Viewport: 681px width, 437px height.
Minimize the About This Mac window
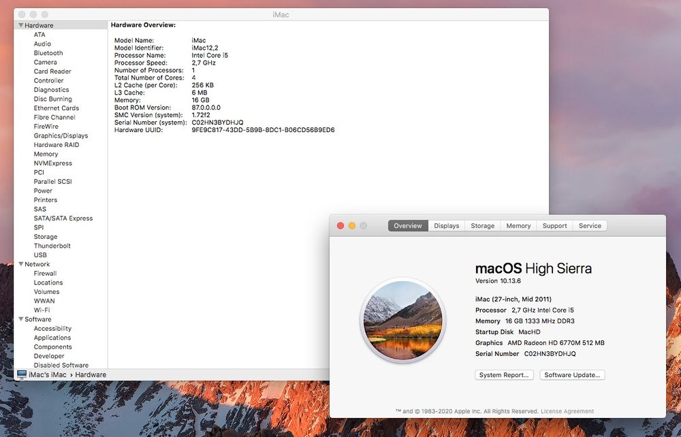(x=352, y=226)
